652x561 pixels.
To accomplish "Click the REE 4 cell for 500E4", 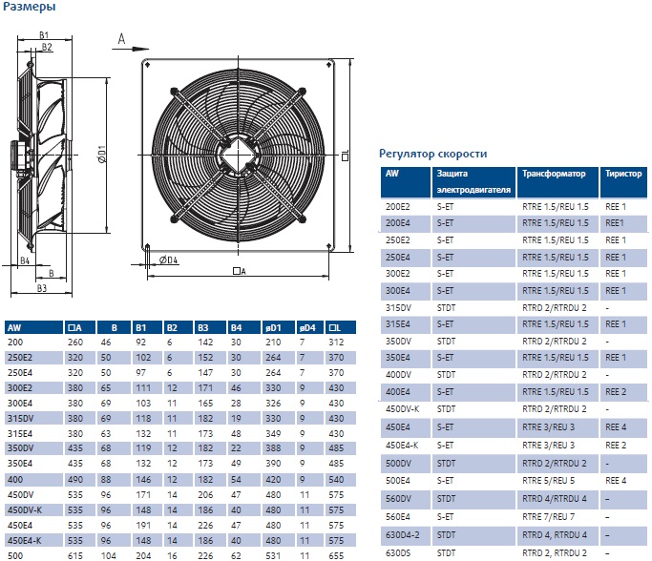I will point(616,481).
